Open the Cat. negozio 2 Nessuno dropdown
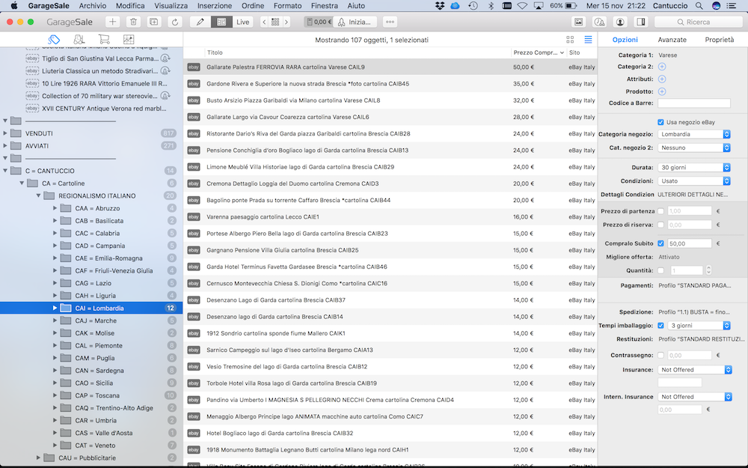 [694, 148]
